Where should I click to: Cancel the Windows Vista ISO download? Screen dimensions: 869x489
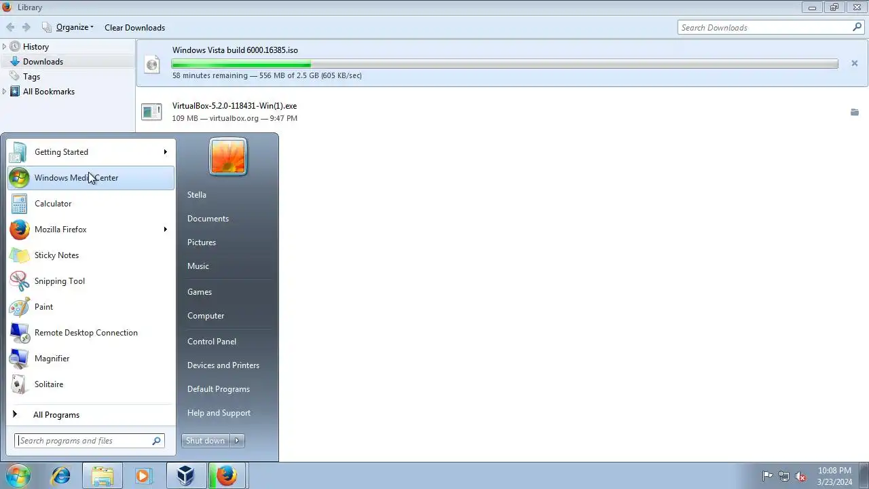[855, 63]
